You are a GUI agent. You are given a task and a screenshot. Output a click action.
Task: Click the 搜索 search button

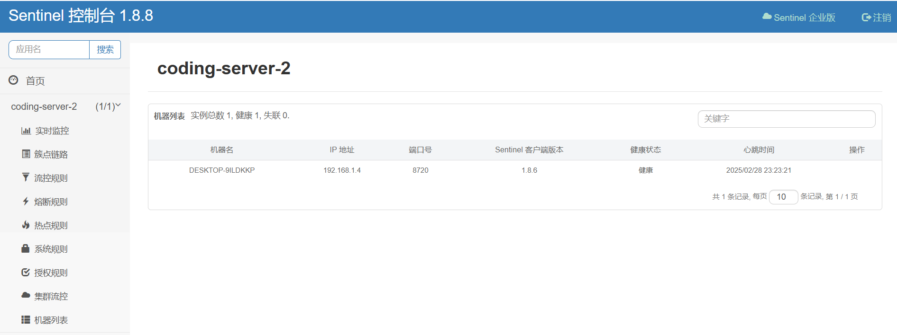click(x=105, y=50)
